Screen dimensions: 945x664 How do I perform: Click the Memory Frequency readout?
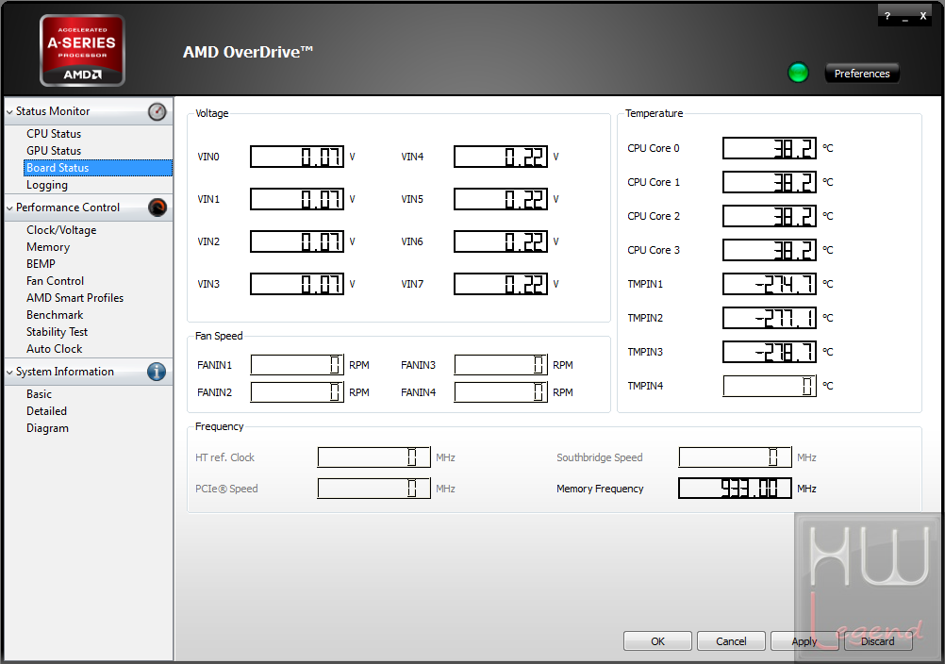click(x=736, y=488)
